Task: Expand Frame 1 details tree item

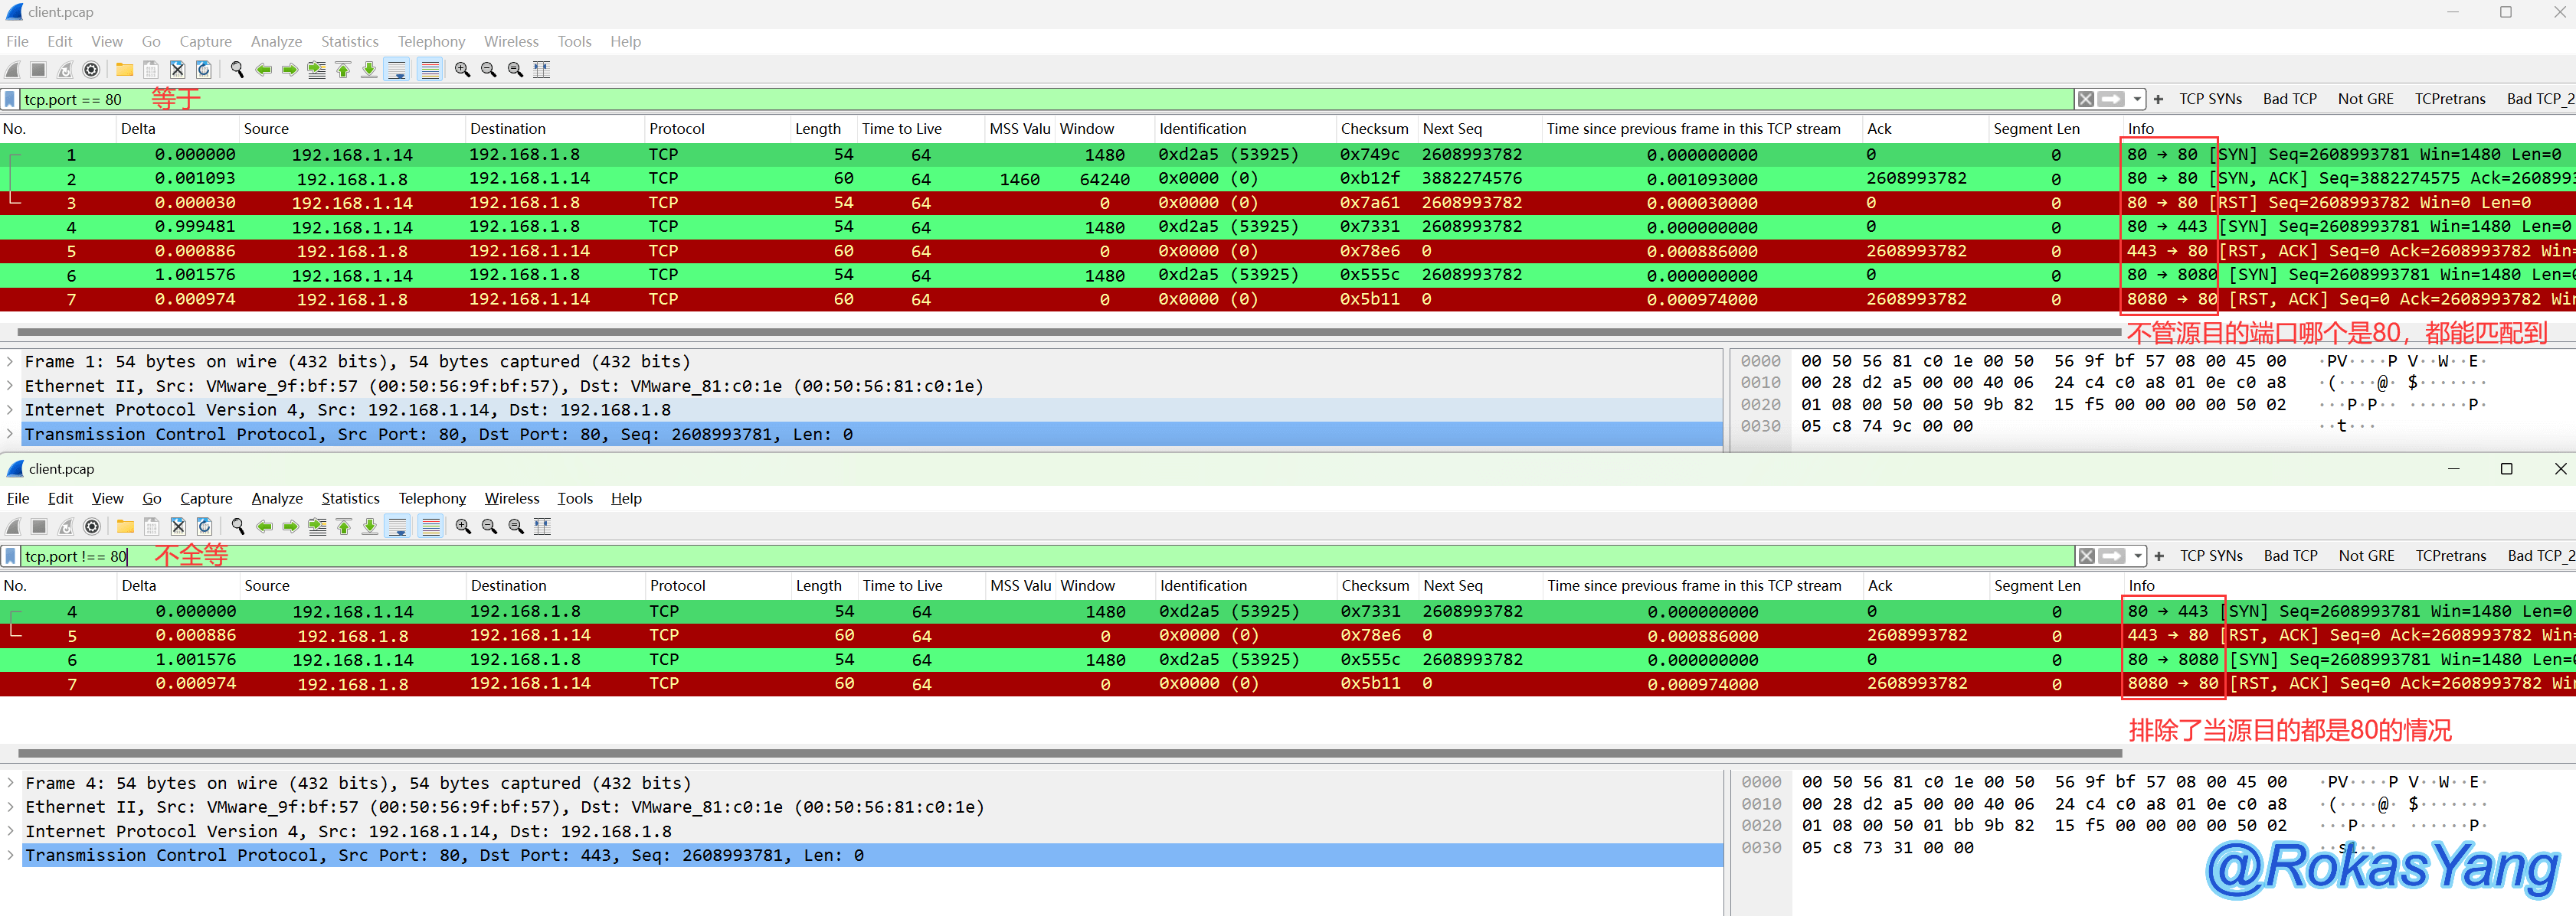Action: click(10, 362)
